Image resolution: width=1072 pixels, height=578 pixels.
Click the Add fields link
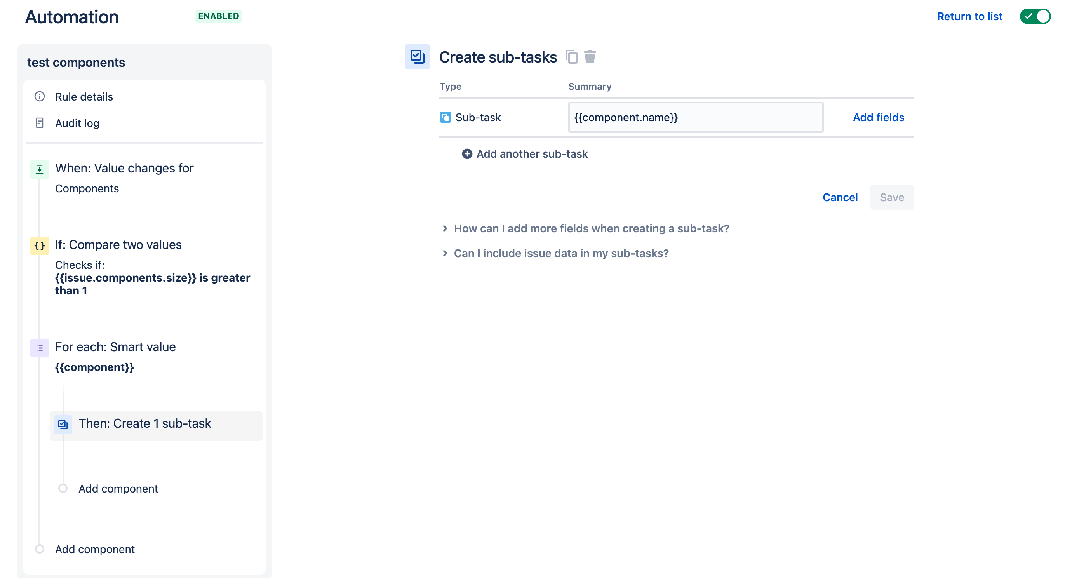click(x=878, y=117)
